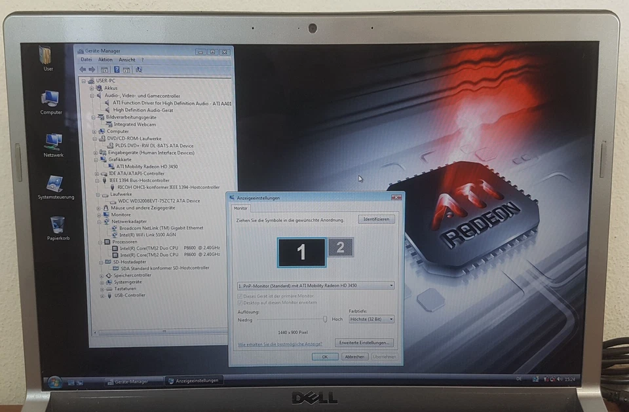Click the forward navigation arrow in Geräte-Manager

coord(92,69)
